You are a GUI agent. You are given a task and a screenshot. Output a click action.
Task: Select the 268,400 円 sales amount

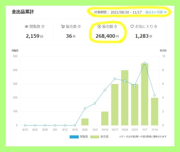click(107, 36)
